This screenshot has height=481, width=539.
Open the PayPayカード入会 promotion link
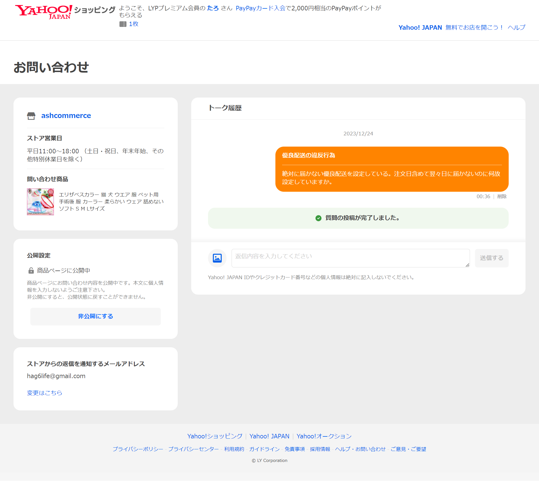(x=260, y=8)
